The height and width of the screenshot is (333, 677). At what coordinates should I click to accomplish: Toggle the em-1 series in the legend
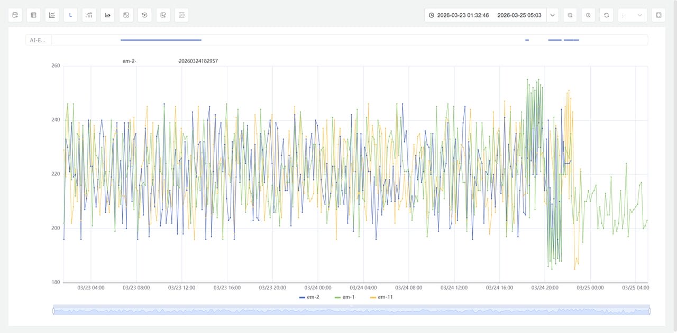tap(344, 297)
